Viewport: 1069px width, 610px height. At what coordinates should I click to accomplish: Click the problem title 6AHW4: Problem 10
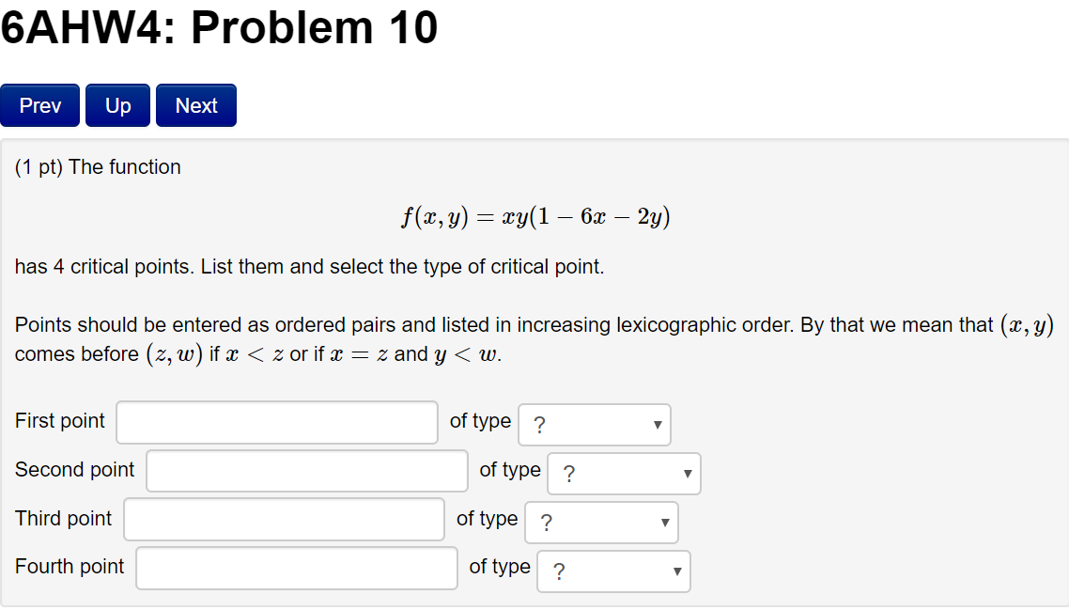point(219,27)
